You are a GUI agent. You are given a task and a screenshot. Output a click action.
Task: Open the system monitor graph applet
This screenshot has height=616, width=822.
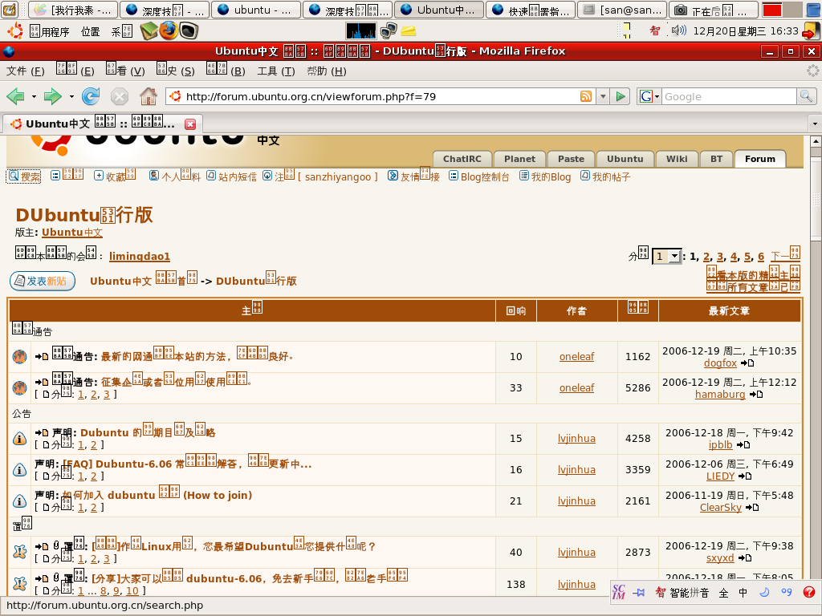pyautogui.click(x=361, y=31)
